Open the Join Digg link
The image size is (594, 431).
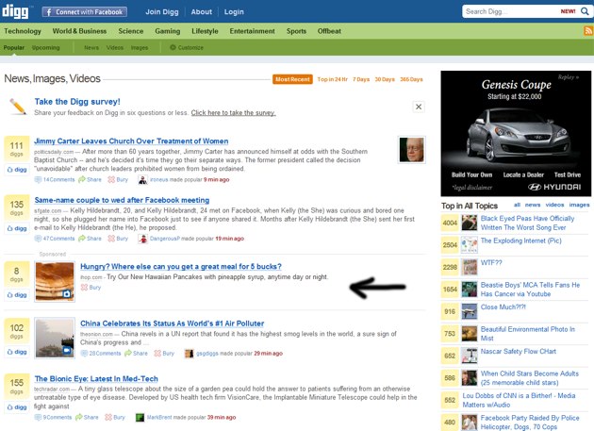(x=162, y=11)
